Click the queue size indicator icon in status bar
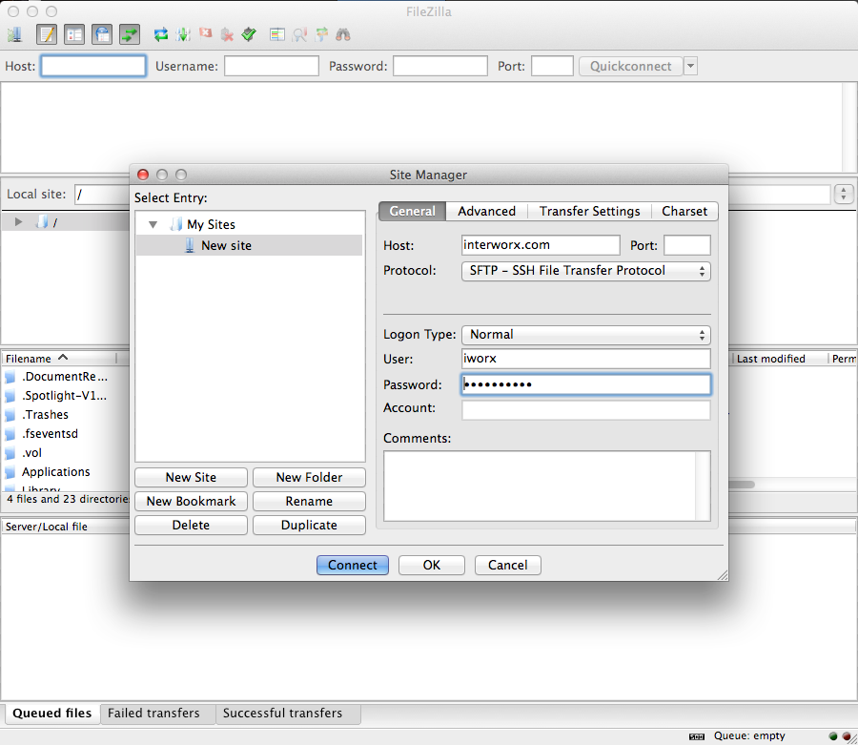The width and height of the screenshot is (858, 745). pyautogui.click(x=697, y=736)
